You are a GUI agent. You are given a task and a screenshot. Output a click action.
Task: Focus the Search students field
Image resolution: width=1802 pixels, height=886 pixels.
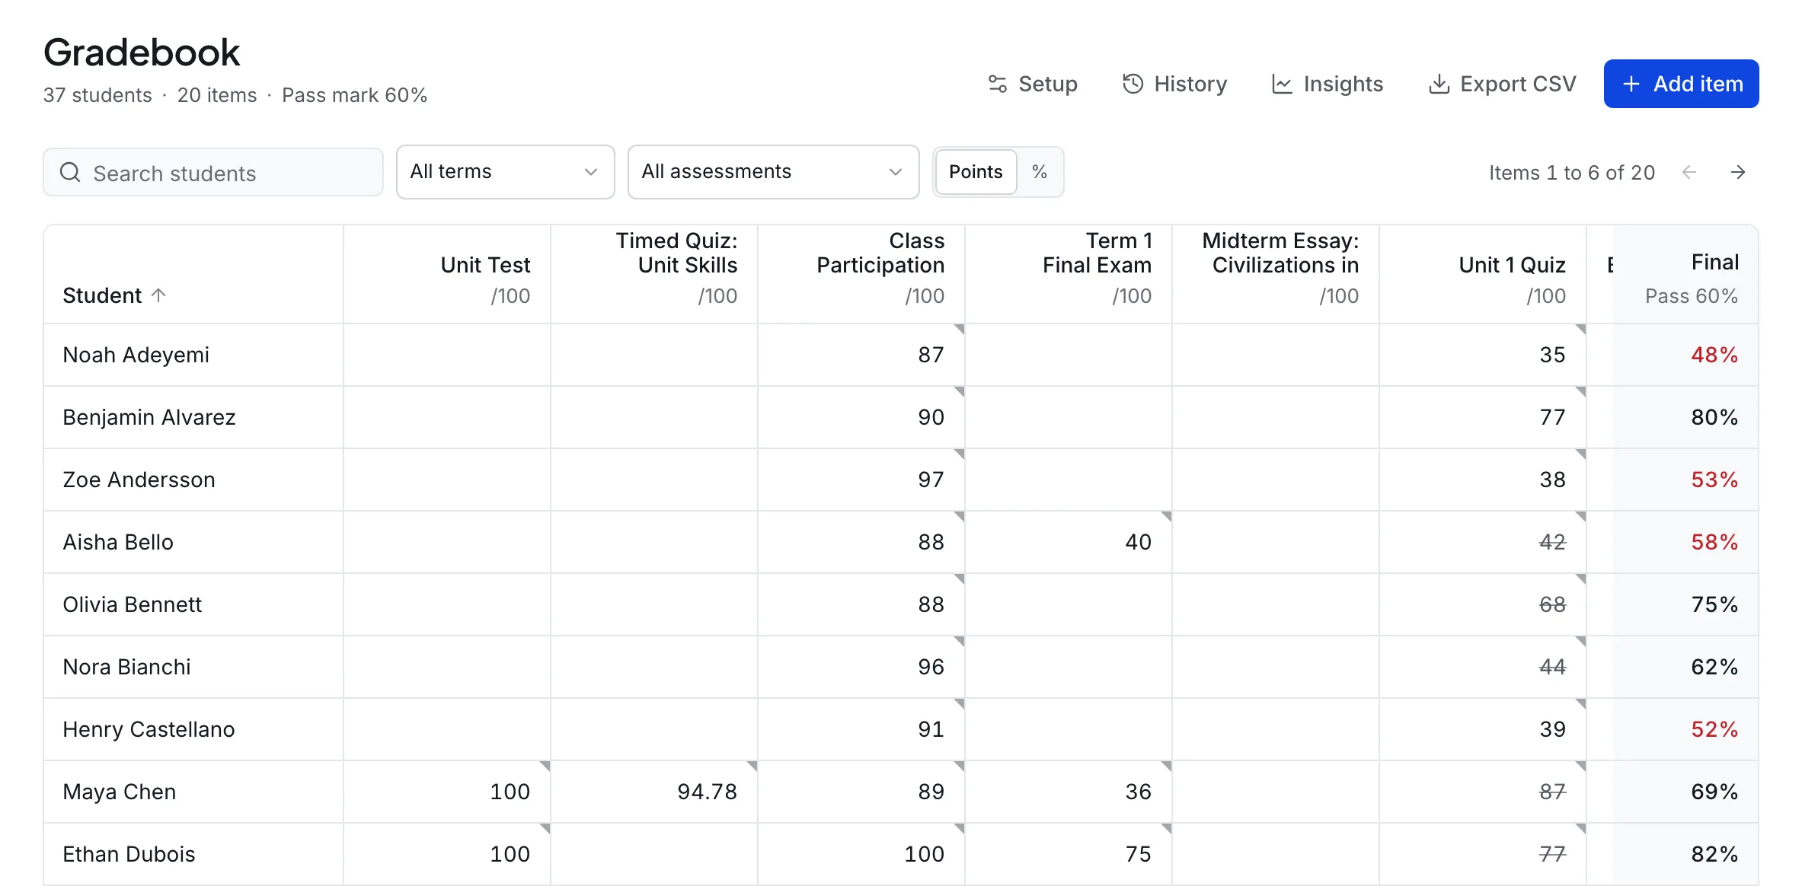pos(213,172)
